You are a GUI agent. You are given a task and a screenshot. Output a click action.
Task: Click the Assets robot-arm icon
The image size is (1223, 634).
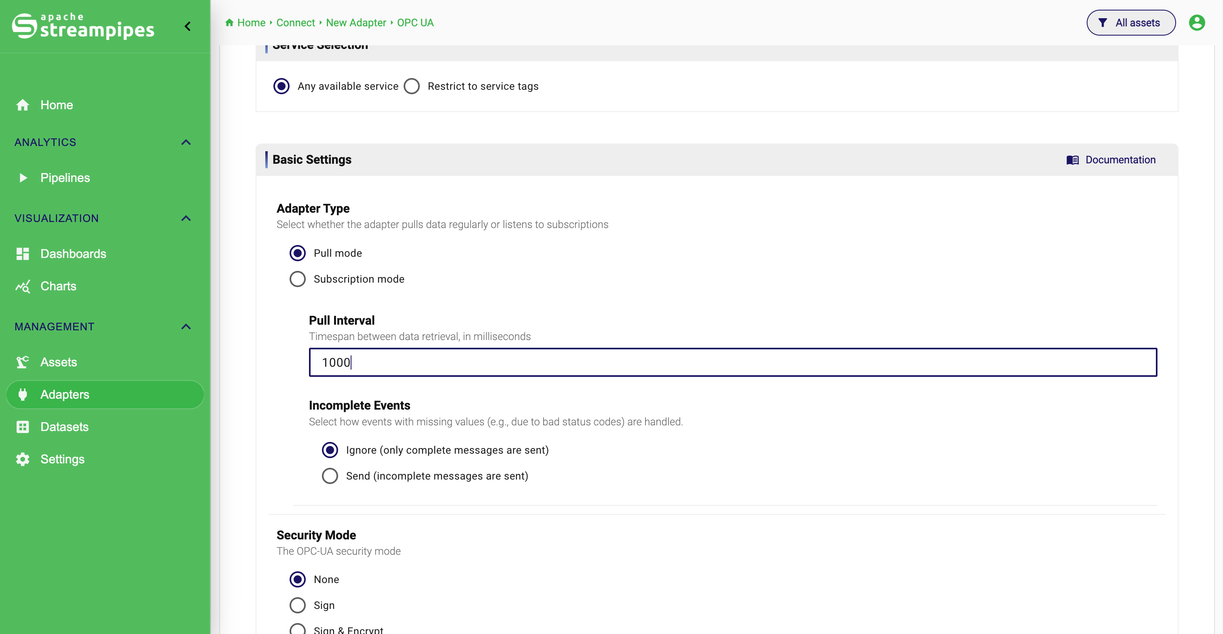coord(22,362)
